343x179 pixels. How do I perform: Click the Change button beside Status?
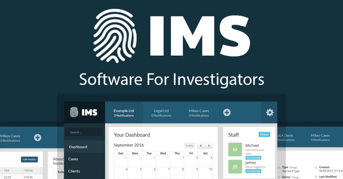pyautogui.click(x=295, y=177)
